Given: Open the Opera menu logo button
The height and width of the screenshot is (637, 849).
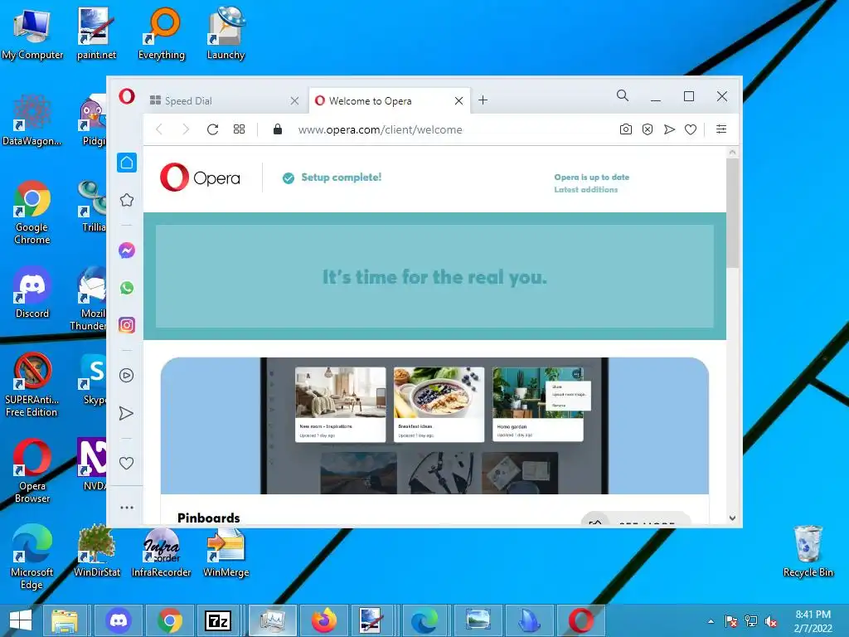Looking at the screenshot, I should (127, 97).
